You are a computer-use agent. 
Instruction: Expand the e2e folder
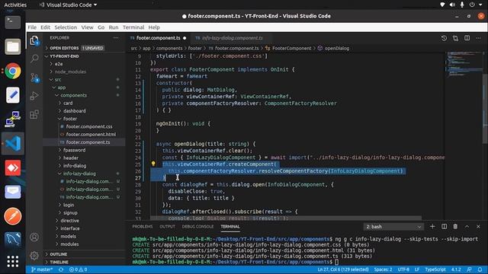[84, 64]
